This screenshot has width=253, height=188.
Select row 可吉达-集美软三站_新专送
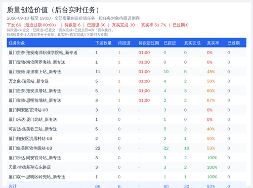coord(126,129)
